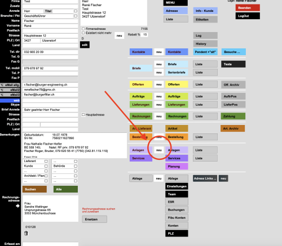Toggle the Hauptadresse checkbox
282x246 pixels.
83,114
